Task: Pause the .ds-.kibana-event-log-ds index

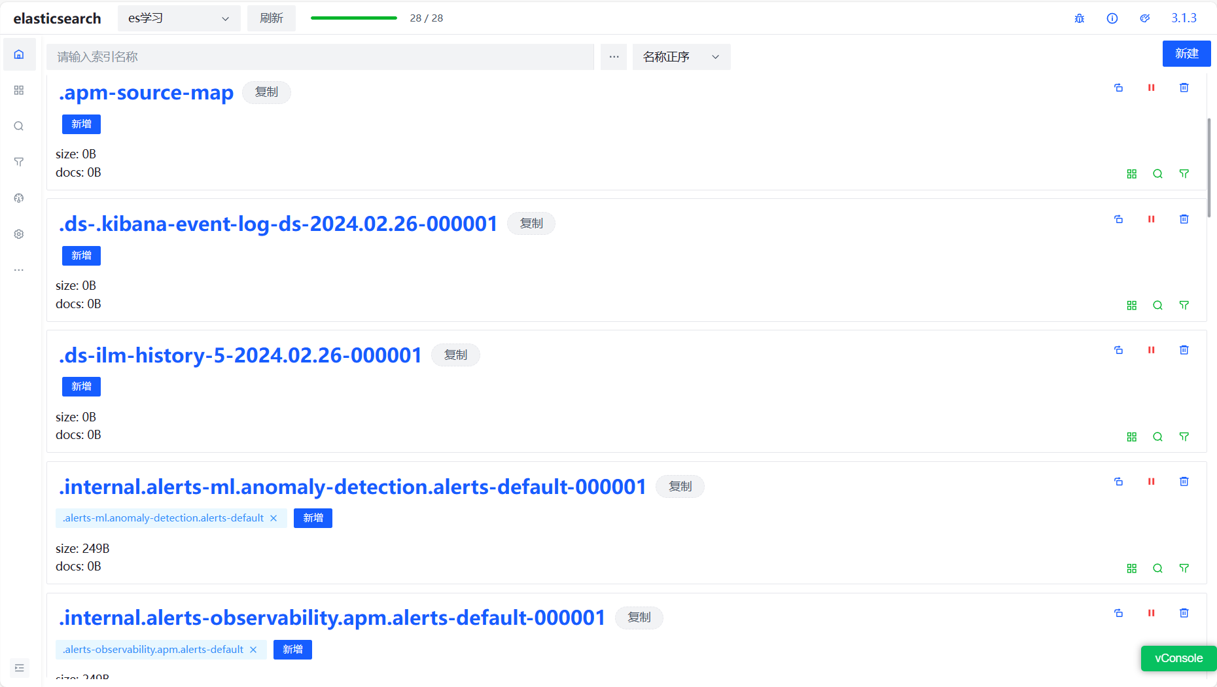Action: [x=1151, y=219]
